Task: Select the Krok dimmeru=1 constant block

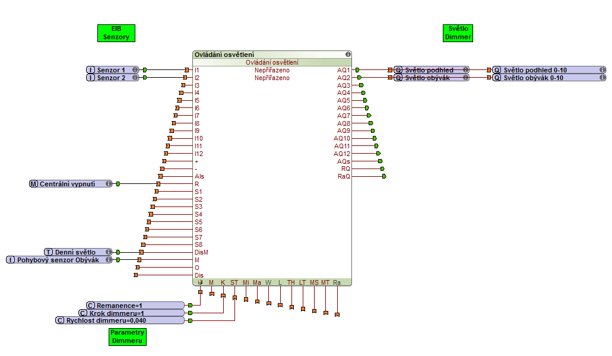Action: 132,313
